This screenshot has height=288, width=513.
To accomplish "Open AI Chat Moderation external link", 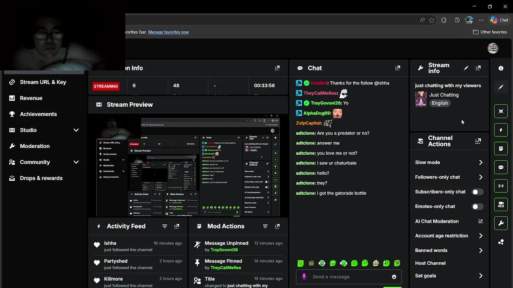I will 481,221.
